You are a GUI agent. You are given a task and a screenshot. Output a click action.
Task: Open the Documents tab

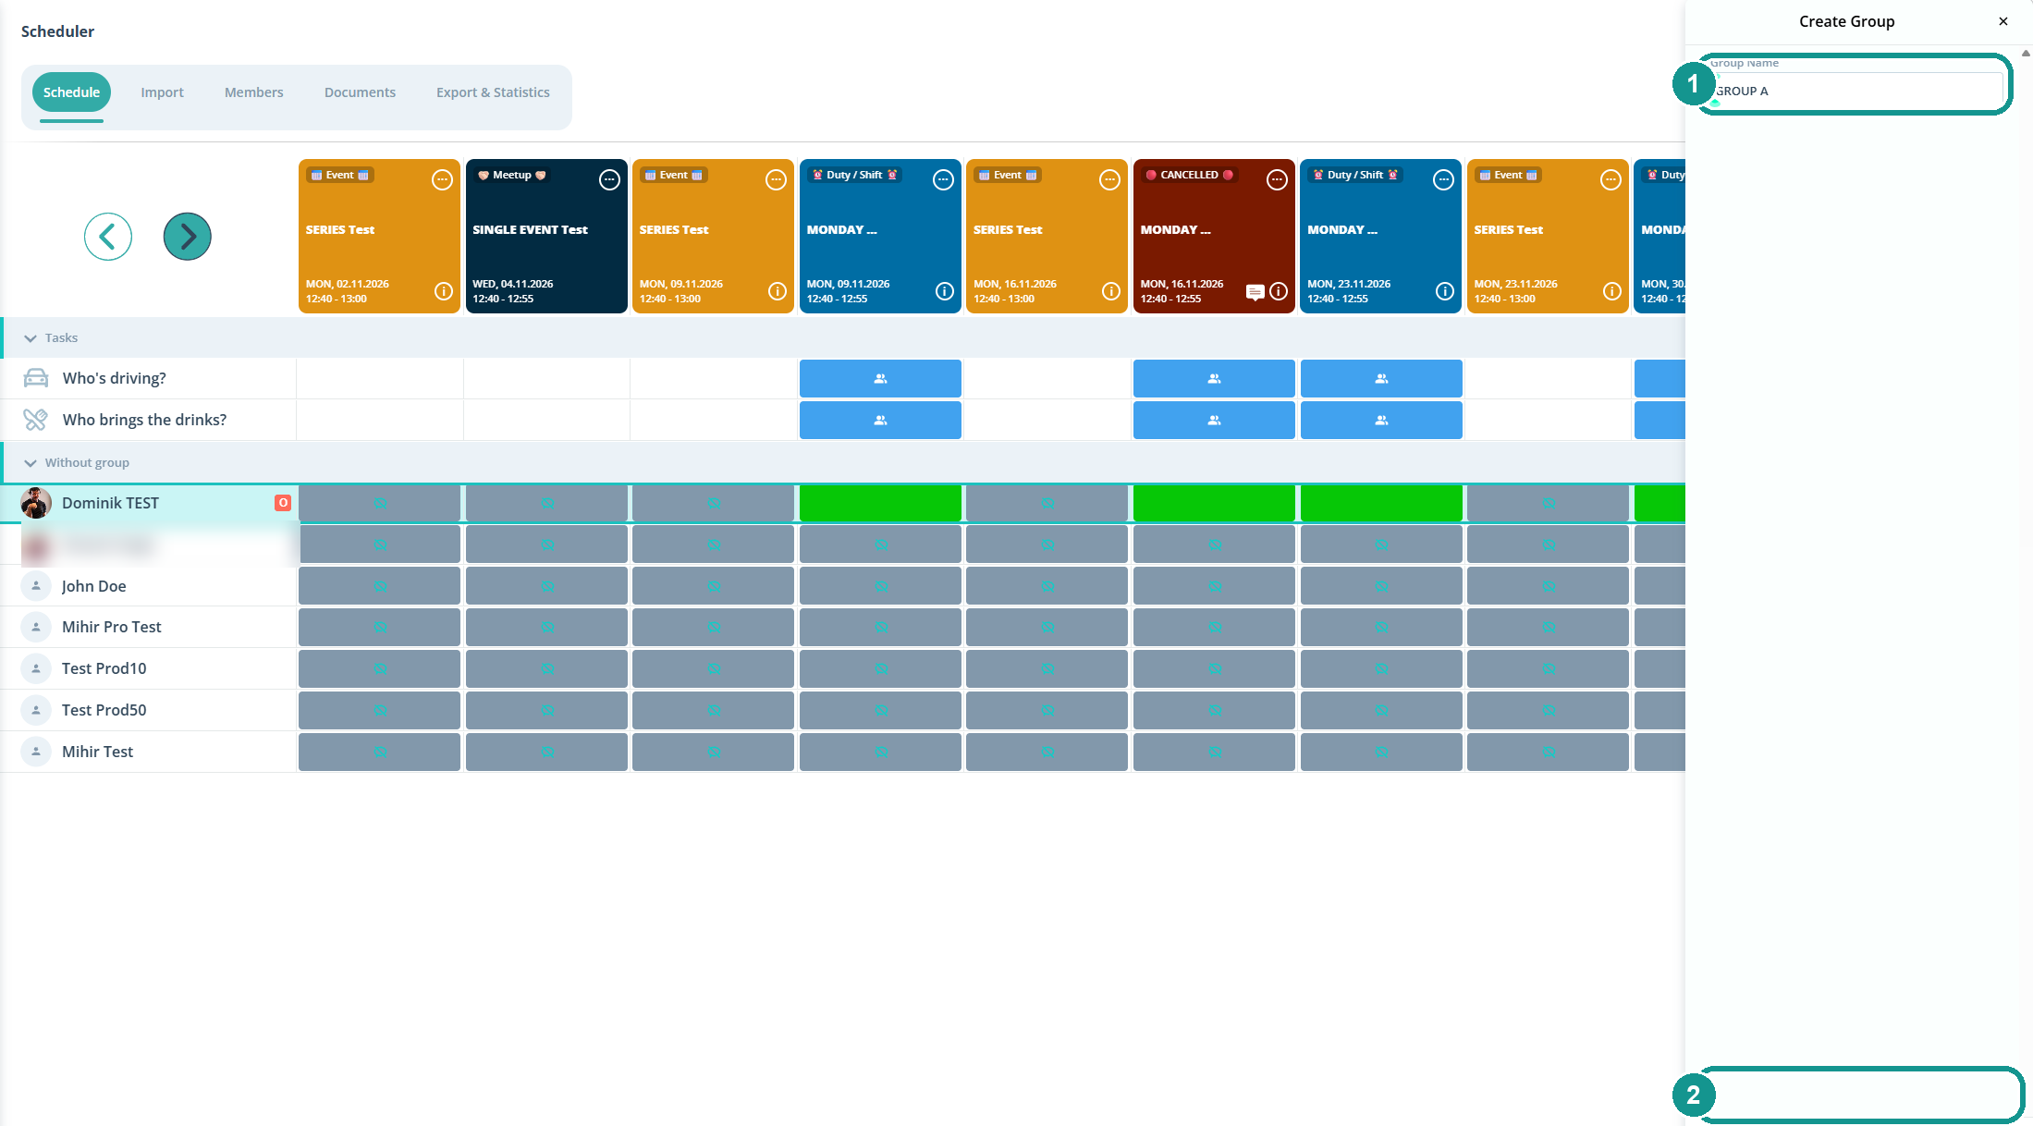360,92
